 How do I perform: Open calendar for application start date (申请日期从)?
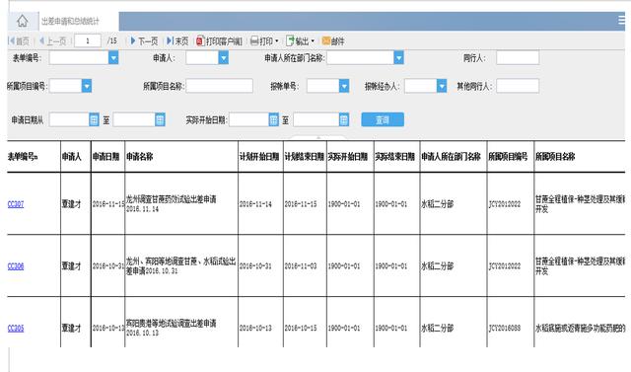click(x=94, y=119)
